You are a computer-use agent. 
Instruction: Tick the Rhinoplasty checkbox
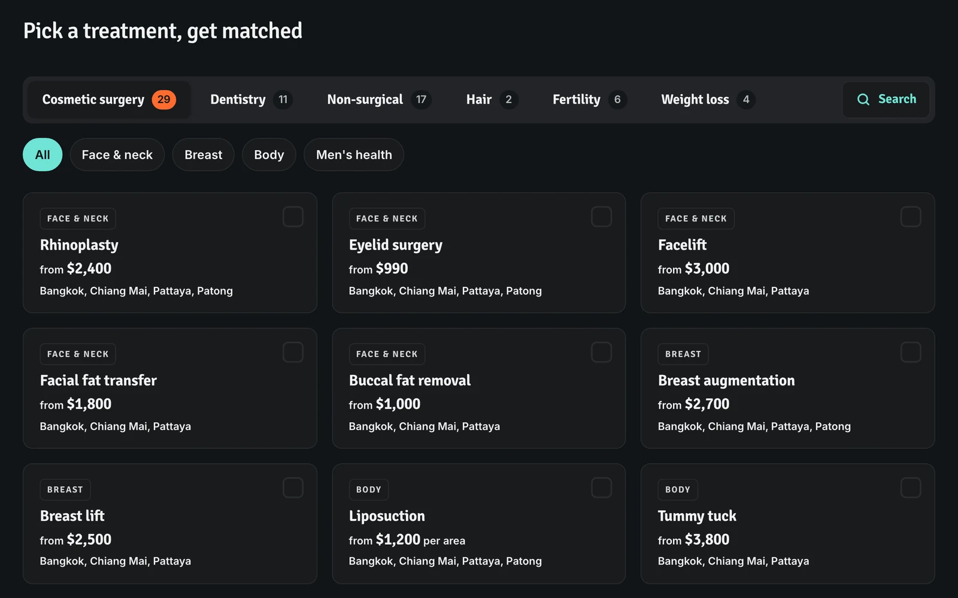(293, 217)
